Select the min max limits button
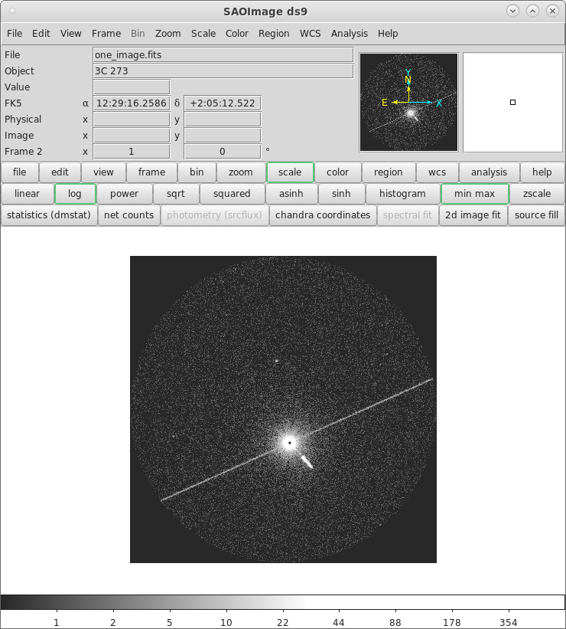Image resolution: width=566 pixels, height=629 pixels. tap(474, 194)
